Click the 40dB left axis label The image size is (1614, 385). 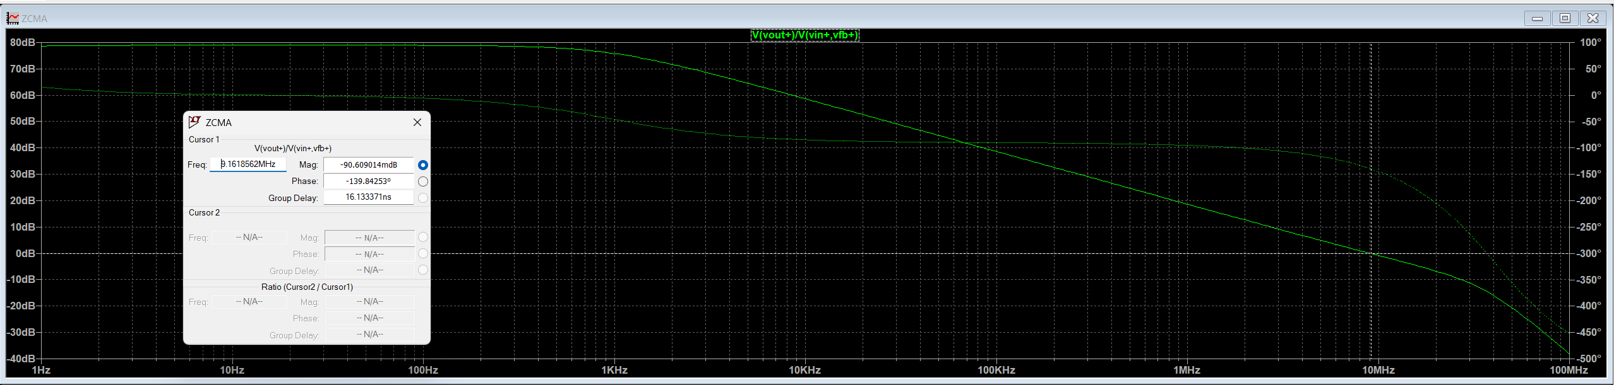coord(23,148)
